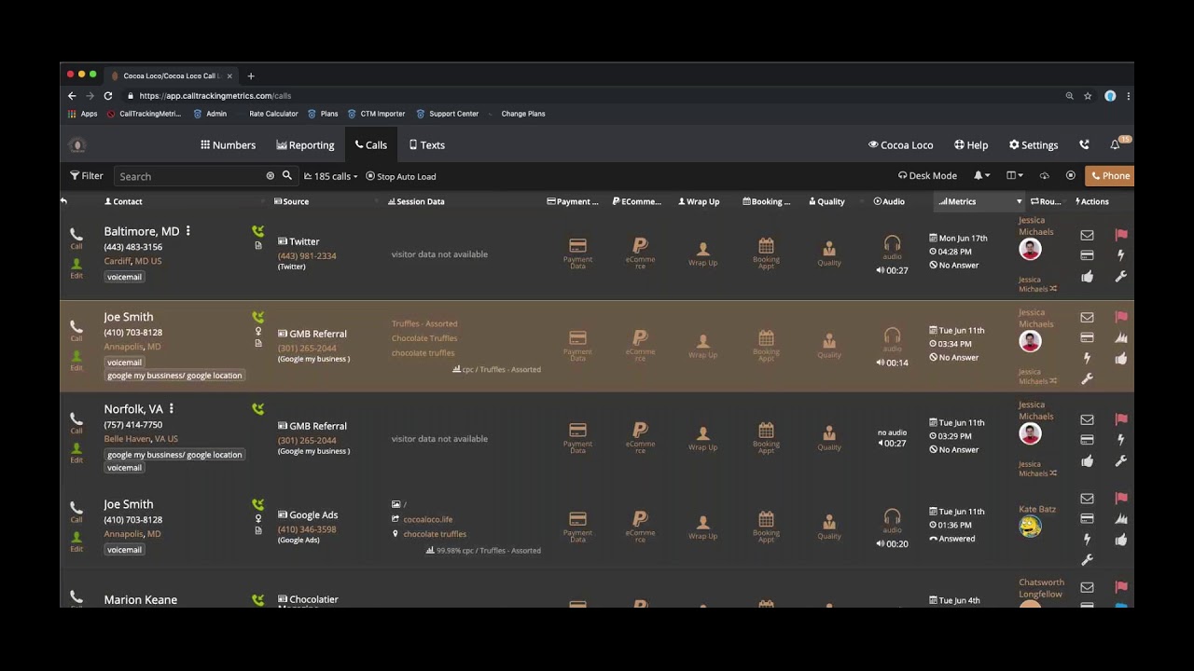
Task: Play audio headphones for the 00:27 call
Action: pos(893,243)
